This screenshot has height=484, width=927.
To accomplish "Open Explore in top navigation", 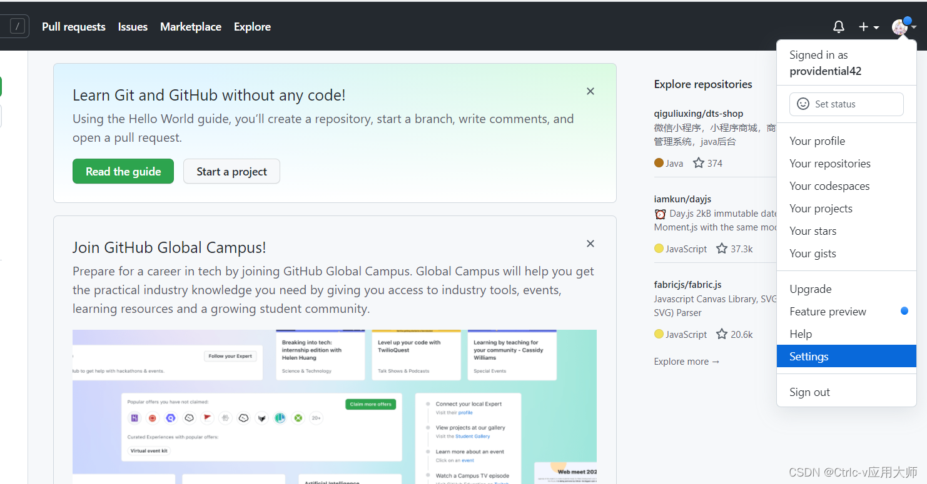I will pos(252,27).
